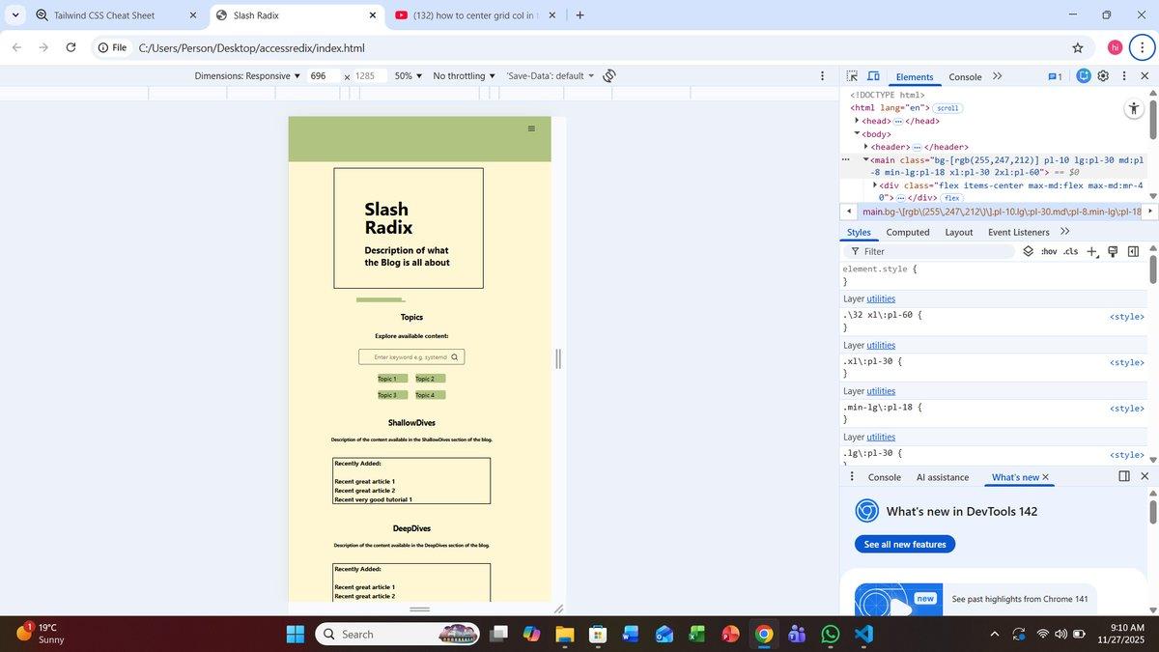Open File Explorer from the taskbar

[x=565, y=635]
